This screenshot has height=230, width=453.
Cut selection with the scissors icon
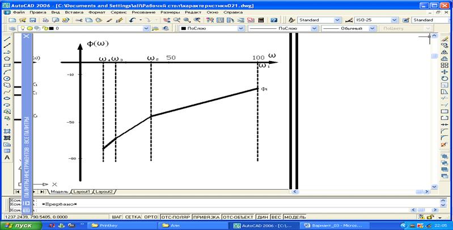pyautogui.click(x=79, y=20)
